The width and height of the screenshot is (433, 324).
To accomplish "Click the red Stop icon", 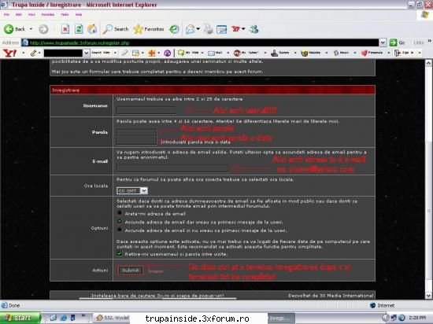I will point(65,29).
